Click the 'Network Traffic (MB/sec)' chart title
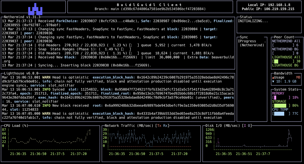 (x=129, y=126)
